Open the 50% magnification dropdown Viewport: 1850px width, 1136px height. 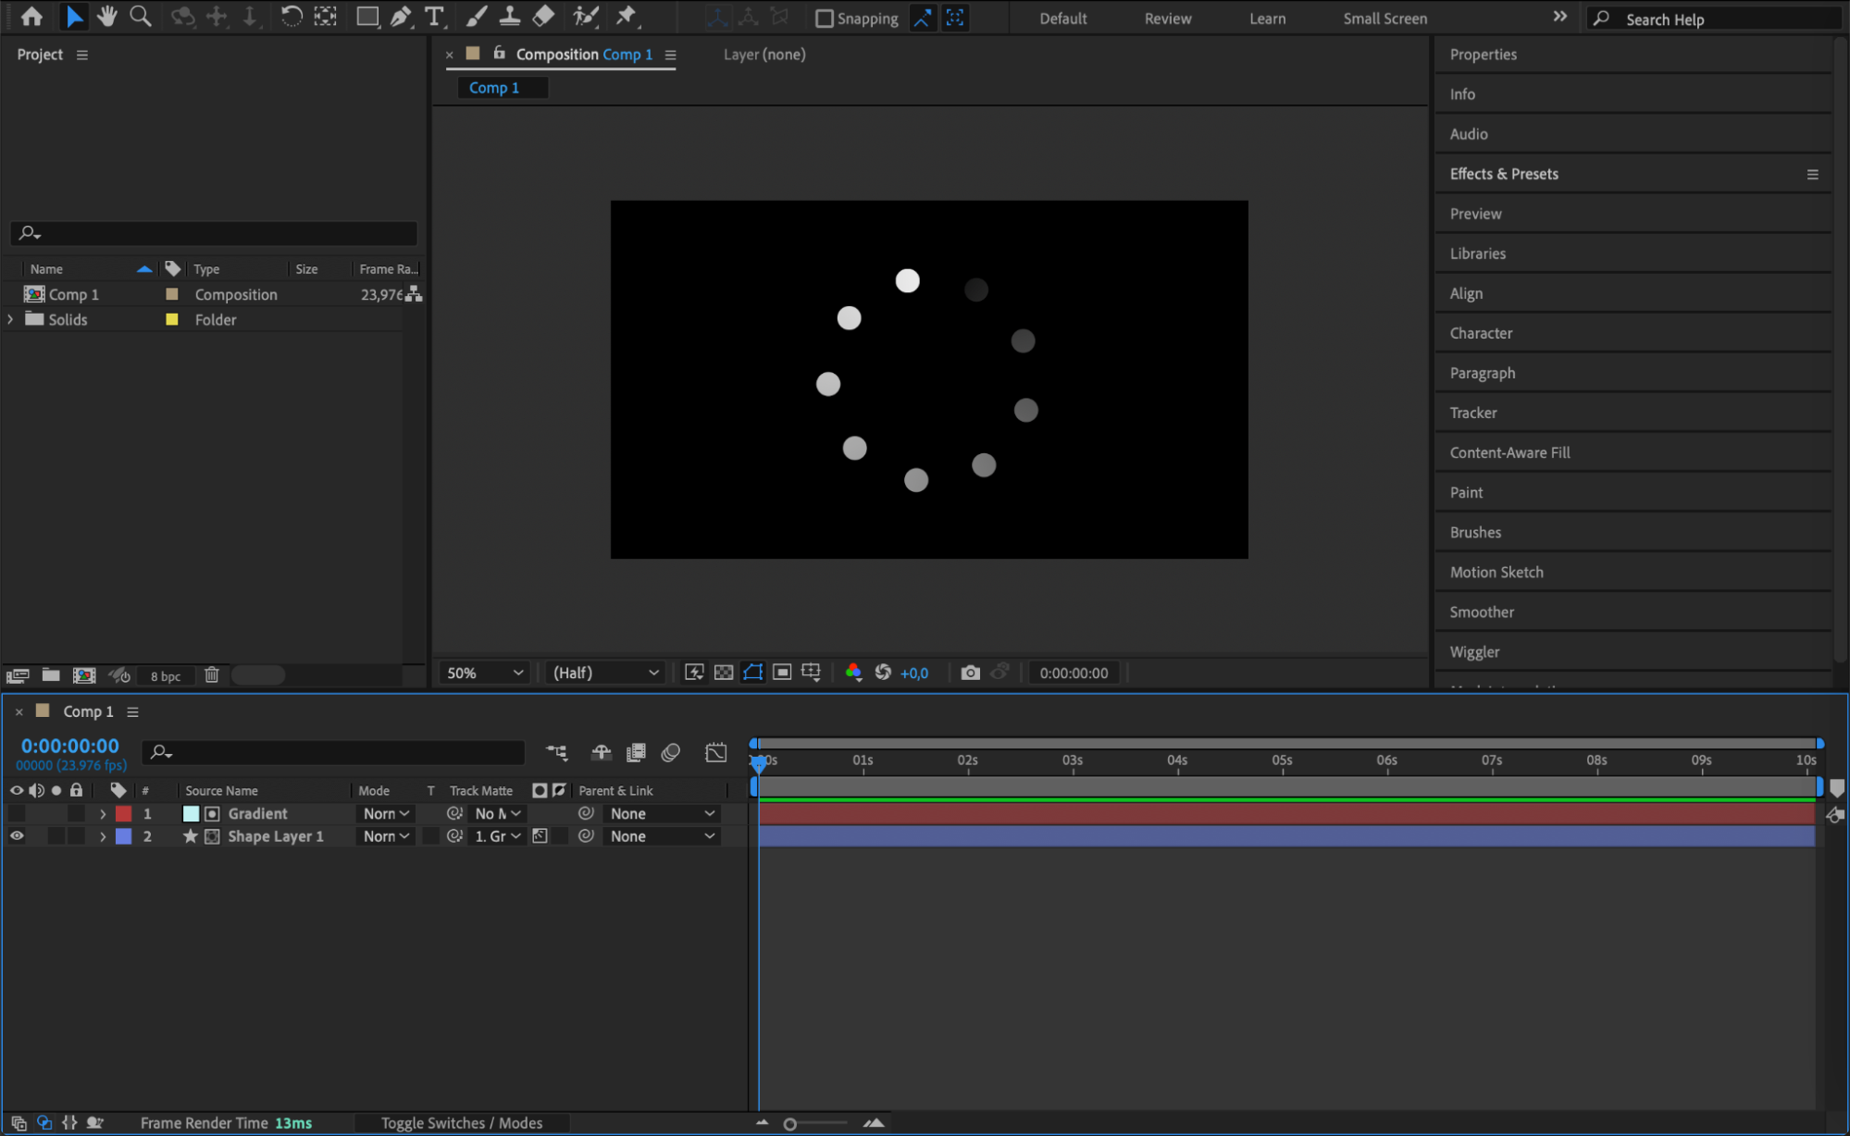pos(485,673)
